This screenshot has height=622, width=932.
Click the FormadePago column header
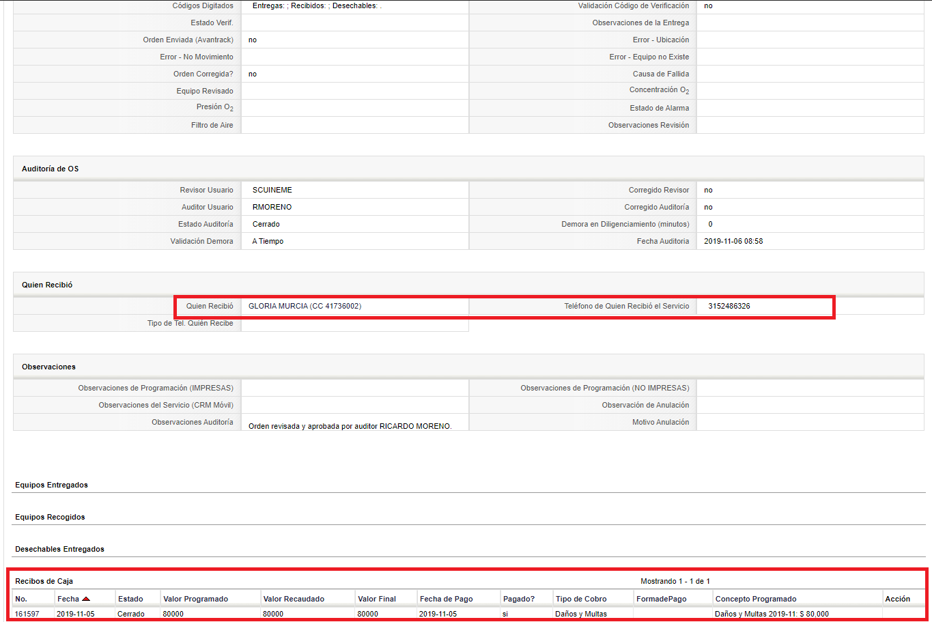pos(662,599)
